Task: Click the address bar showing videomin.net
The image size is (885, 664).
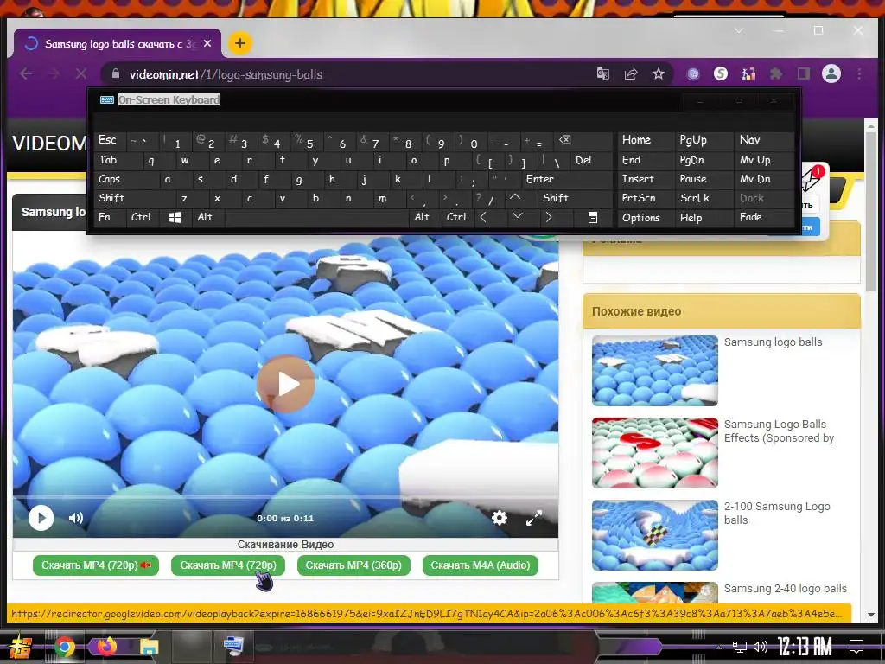Action: pos(350,74)
